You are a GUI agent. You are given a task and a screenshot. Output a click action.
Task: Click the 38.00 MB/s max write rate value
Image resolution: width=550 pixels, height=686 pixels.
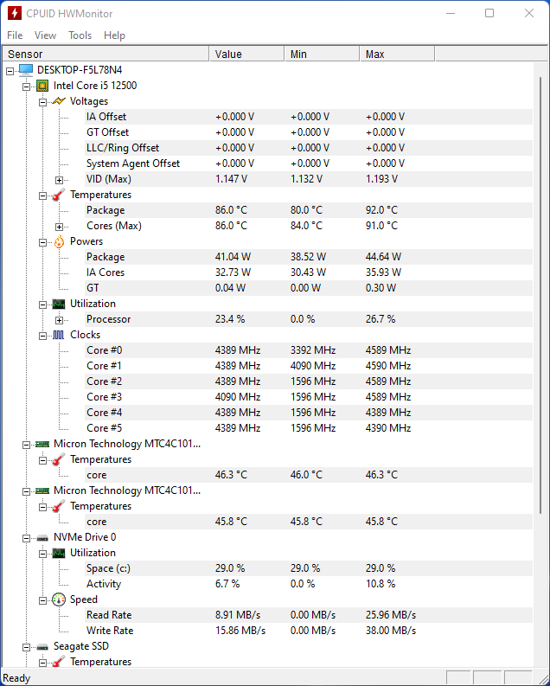pyautogui.click(x=391, y=631)
